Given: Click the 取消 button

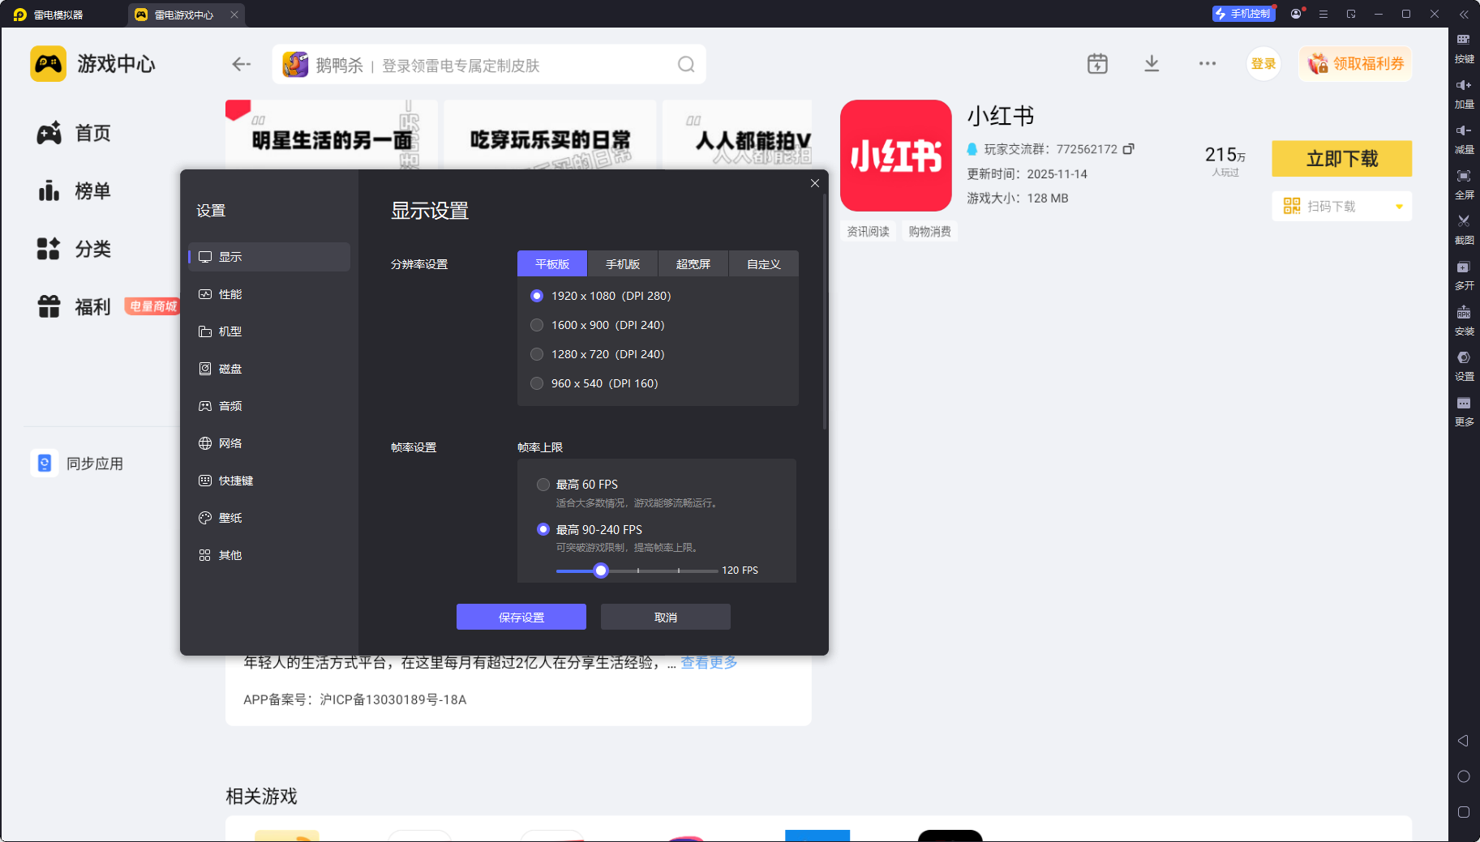Looking at the screenshot, I should [666, 617].
